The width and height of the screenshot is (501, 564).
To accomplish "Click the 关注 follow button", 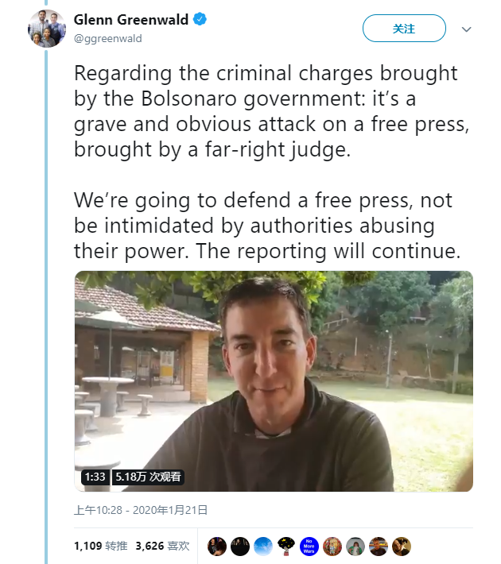I will [404, 29].
